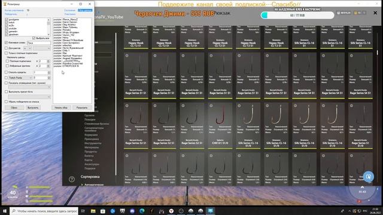Enable Убрать победителя из списка checkbox

coord(7,102)
